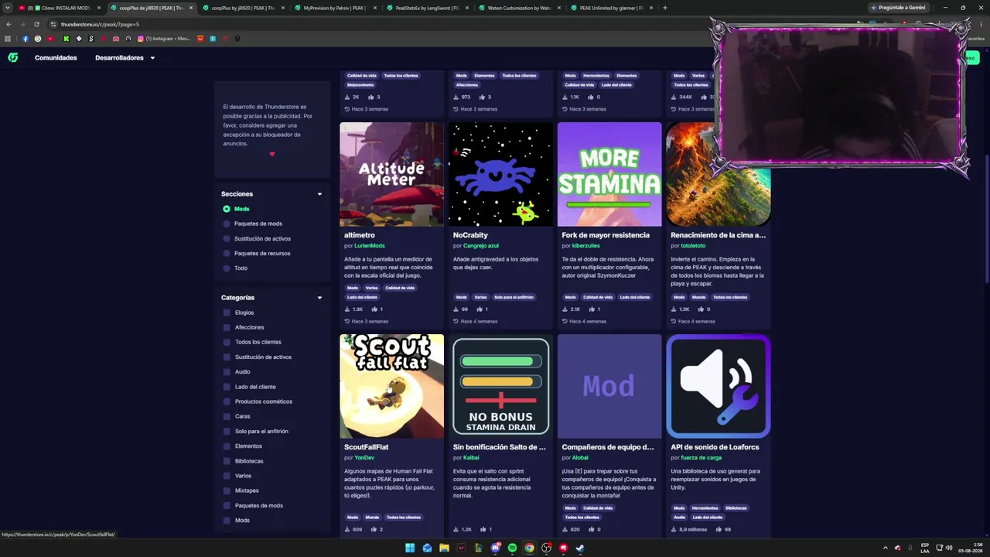Open new browser tab with plus icon
Screen dimensions: 990x557
click(x=664, y=8)
